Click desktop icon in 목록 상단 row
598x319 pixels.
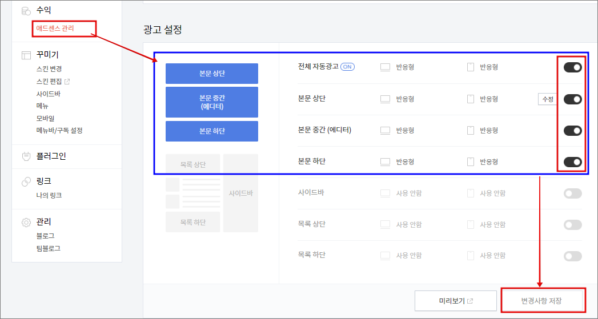tap(385, 224)
